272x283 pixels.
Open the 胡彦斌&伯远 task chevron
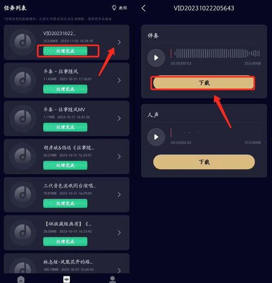(119, 156)
